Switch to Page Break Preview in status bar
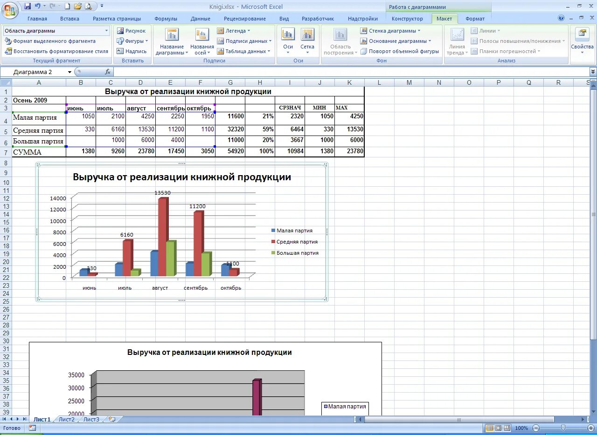This screenshot has width=597, height=435. click(507, 428)
